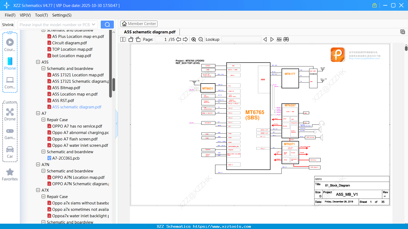Toggle the two-page split view

(123, 40)
